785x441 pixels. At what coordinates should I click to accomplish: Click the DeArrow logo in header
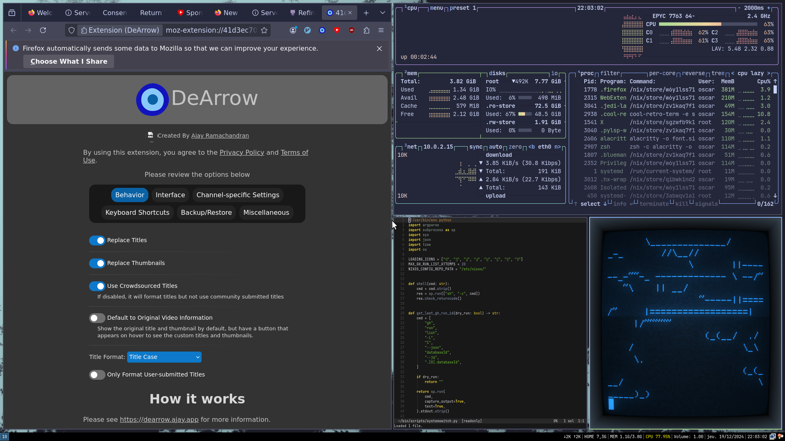[153, 100]
